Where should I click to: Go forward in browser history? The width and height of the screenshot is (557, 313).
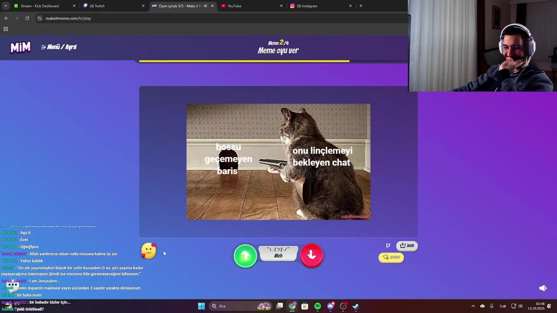tap(17, 18)
